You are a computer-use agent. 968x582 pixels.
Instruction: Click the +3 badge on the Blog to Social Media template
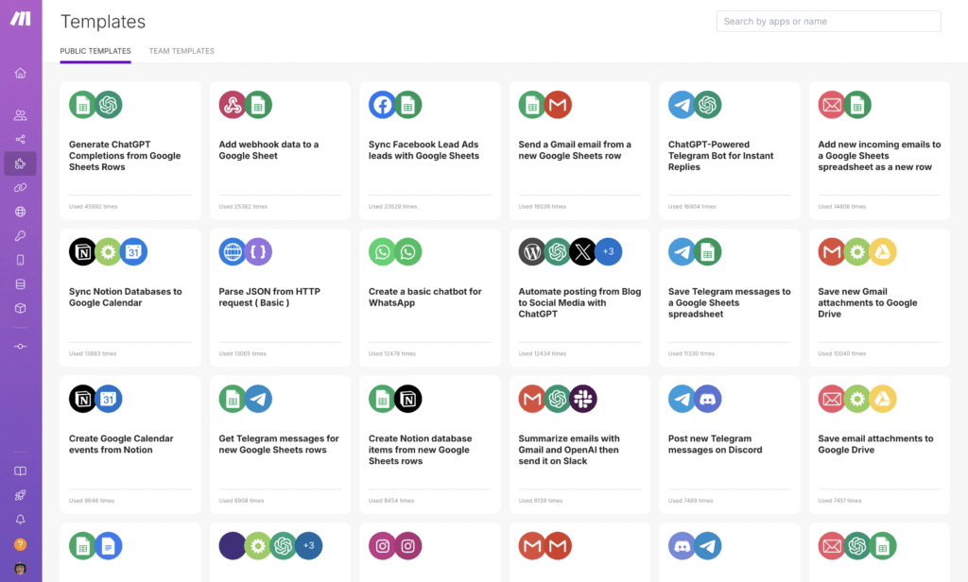coord(609,251)
